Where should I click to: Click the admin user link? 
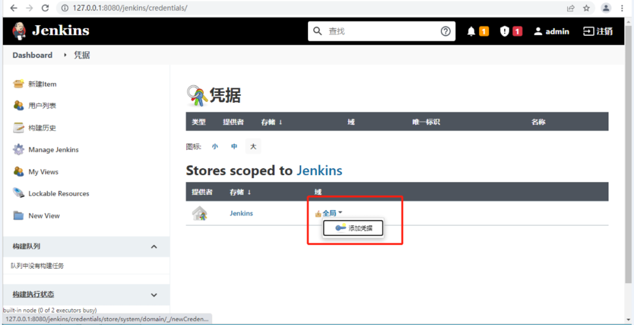point(557,32)
